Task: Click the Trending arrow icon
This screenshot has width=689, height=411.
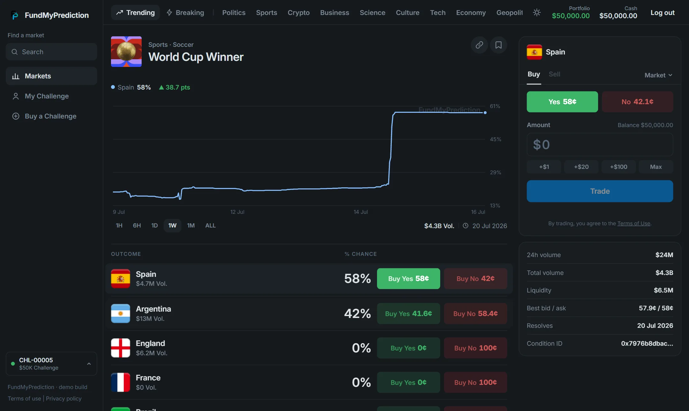Action: coord(120,12)
